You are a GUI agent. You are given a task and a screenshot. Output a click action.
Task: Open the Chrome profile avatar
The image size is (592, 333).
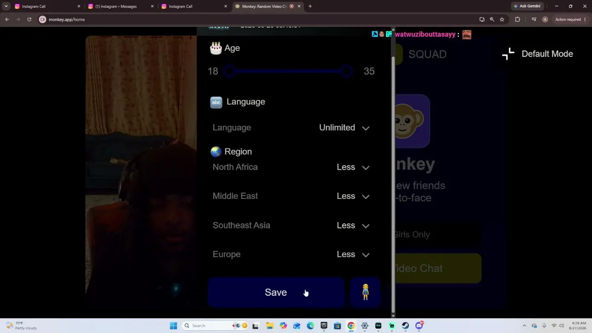pyautogui.click(x=545, y=19)
